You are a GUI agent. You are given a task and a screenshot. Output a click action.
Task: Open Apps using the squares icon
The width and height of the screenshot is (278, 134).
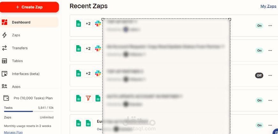[x=4, y=86]
